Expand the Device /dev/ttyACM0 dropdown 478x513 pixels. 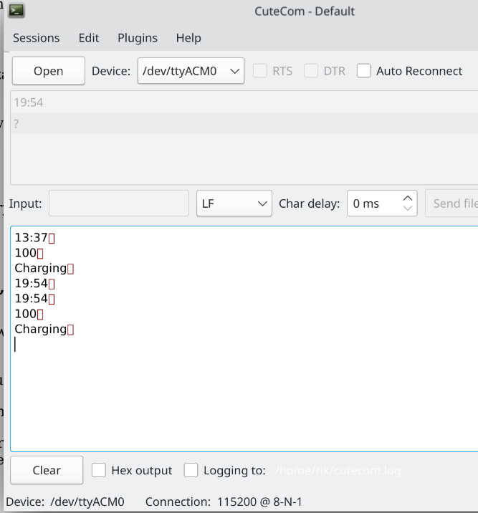191,71
